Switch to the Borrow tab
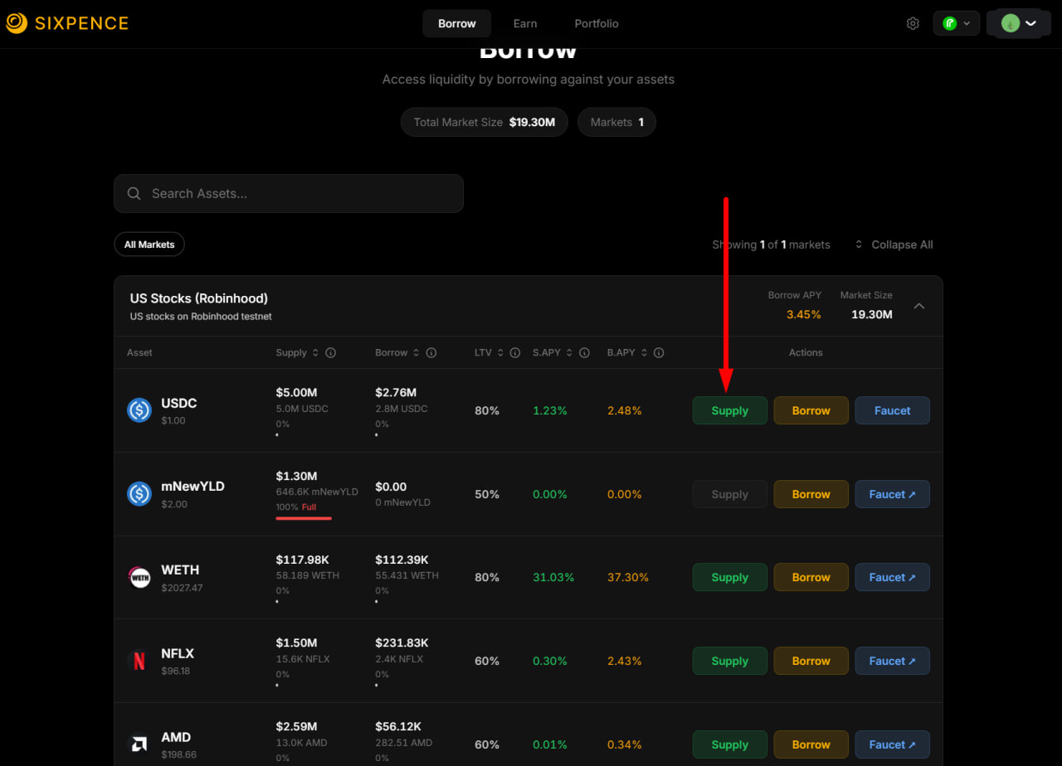 (457, 23)
